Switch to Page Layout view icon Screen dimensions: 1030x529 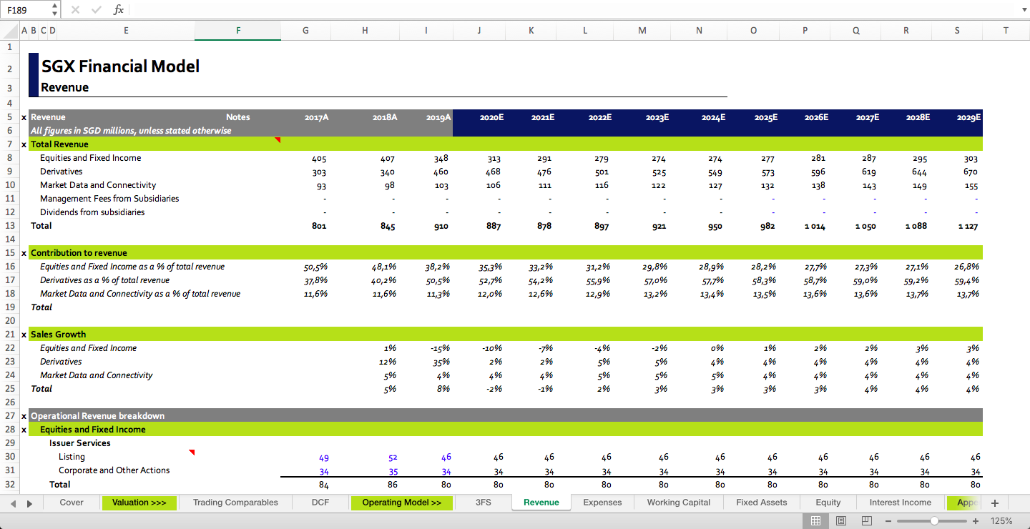click(841, 521)
